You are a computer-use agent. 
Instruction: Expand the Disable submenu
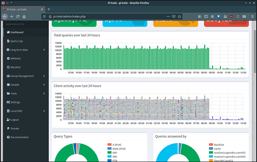[16, 85]
